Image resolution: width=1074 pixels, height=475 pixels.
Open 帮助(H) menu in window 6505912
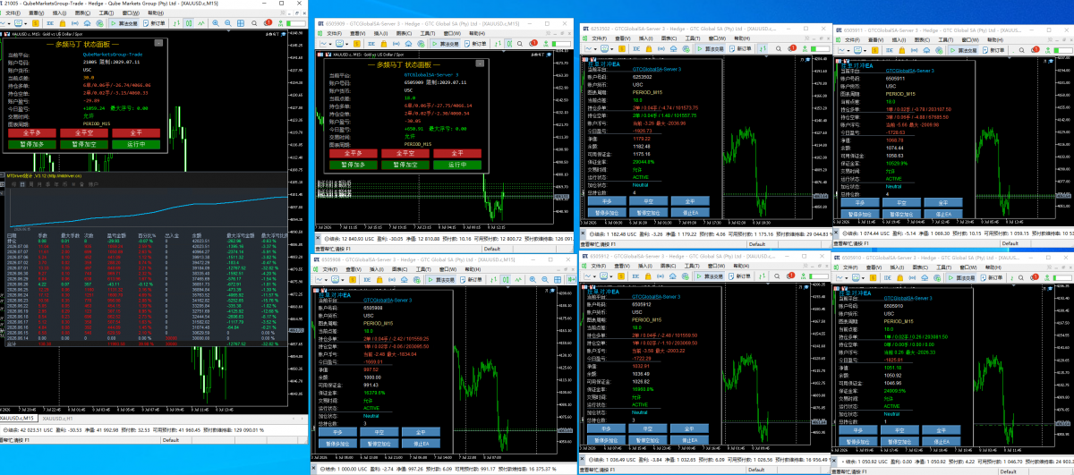[741, 266]
